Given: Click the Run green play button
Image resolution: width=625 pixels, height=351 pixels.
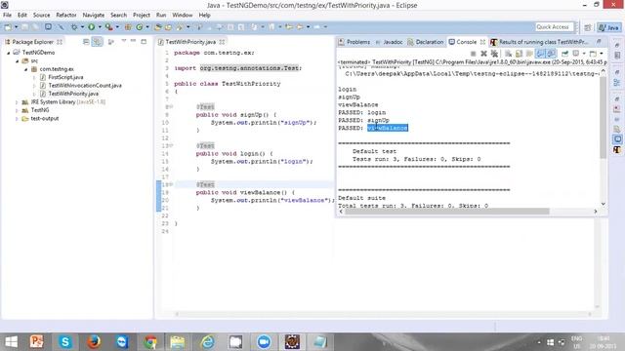Looking at the screenshot, I should pos(91,27).
